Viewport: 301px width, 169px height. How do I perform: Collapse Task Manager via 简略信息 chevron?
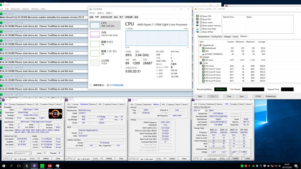[91, 85]
